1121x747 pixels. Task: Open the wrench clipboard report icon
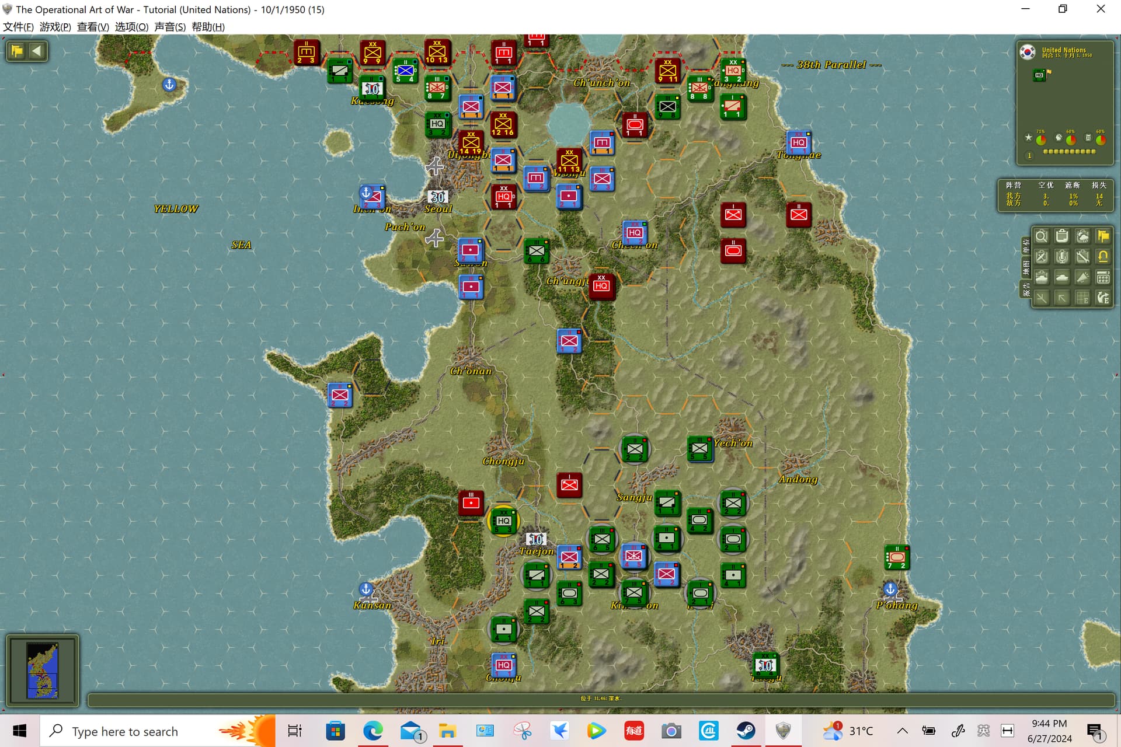point(1082,257)
